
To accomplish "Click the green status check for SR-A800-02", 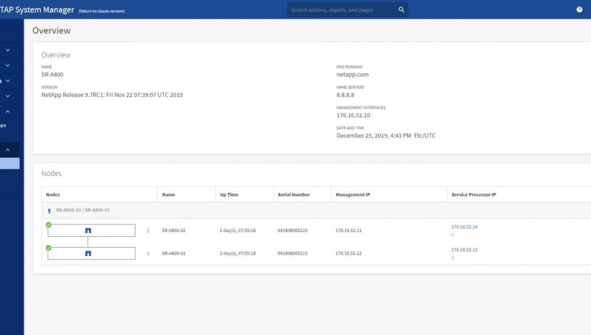I will tap(48, 225).
